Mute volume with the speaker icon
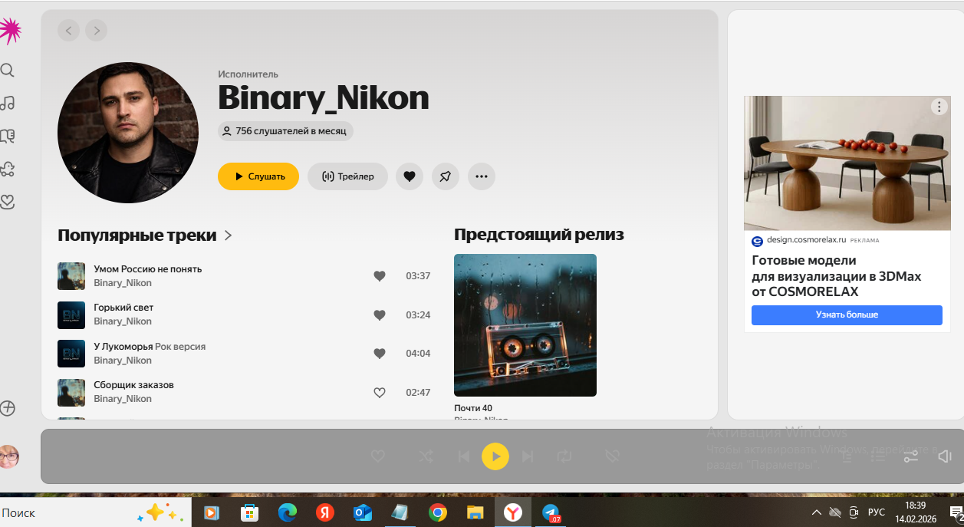The width and height of the screenshot is (964, 527). coord(945,456)
